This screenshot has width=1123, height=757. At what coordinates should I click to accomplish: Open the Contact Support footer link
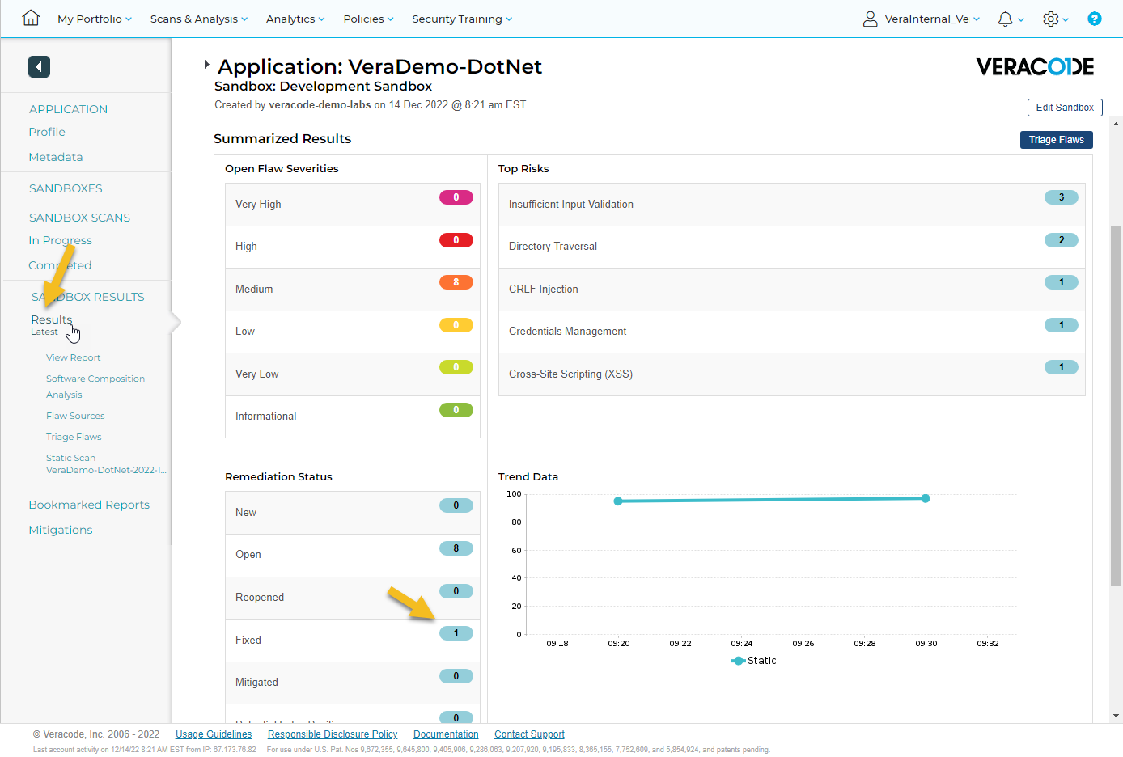tap(529, 734)
